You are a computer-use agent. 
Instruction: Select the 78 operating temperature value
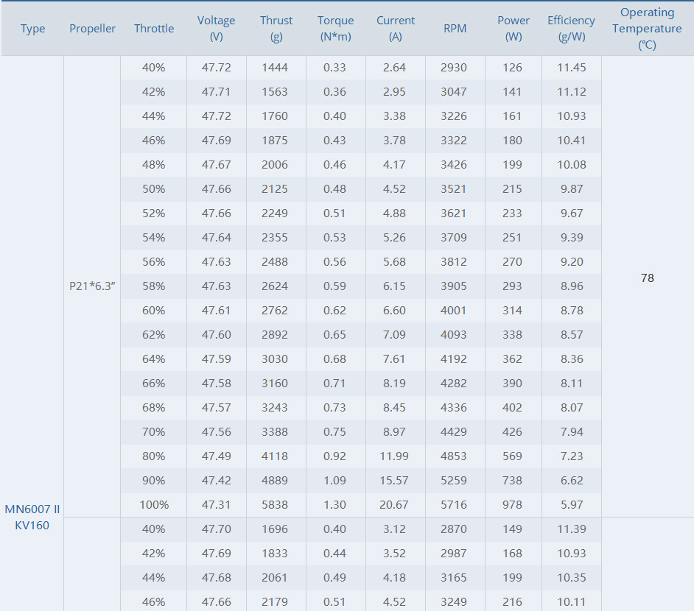pos(647,278)
